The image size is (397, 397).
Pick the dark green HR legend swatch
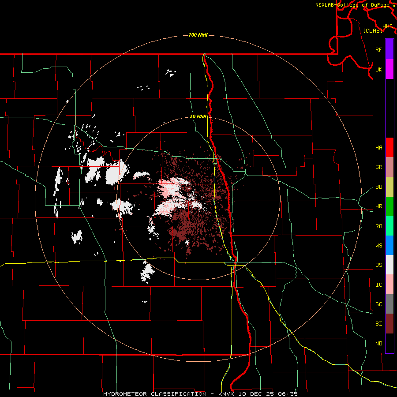[390, 206]
